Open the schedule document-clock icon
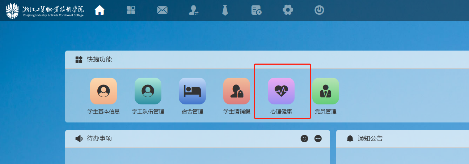 pyautogui.click(x=256, y=10)
